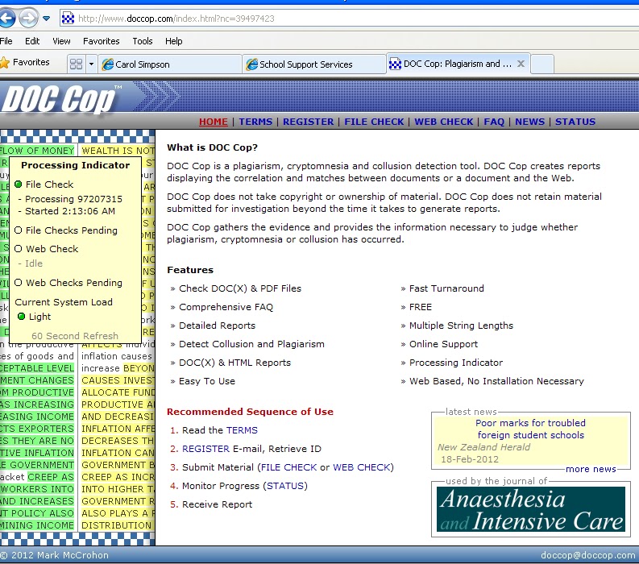Open the Quick Tabs grid icon
The width and height of the screenshot is (639, 564).
pos(77,64)
